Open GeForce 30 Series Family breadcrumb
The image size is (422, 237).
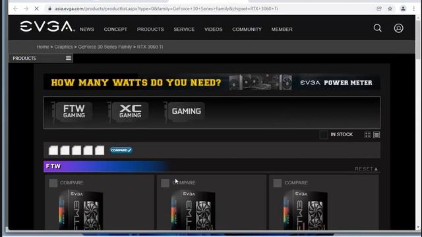105,47
